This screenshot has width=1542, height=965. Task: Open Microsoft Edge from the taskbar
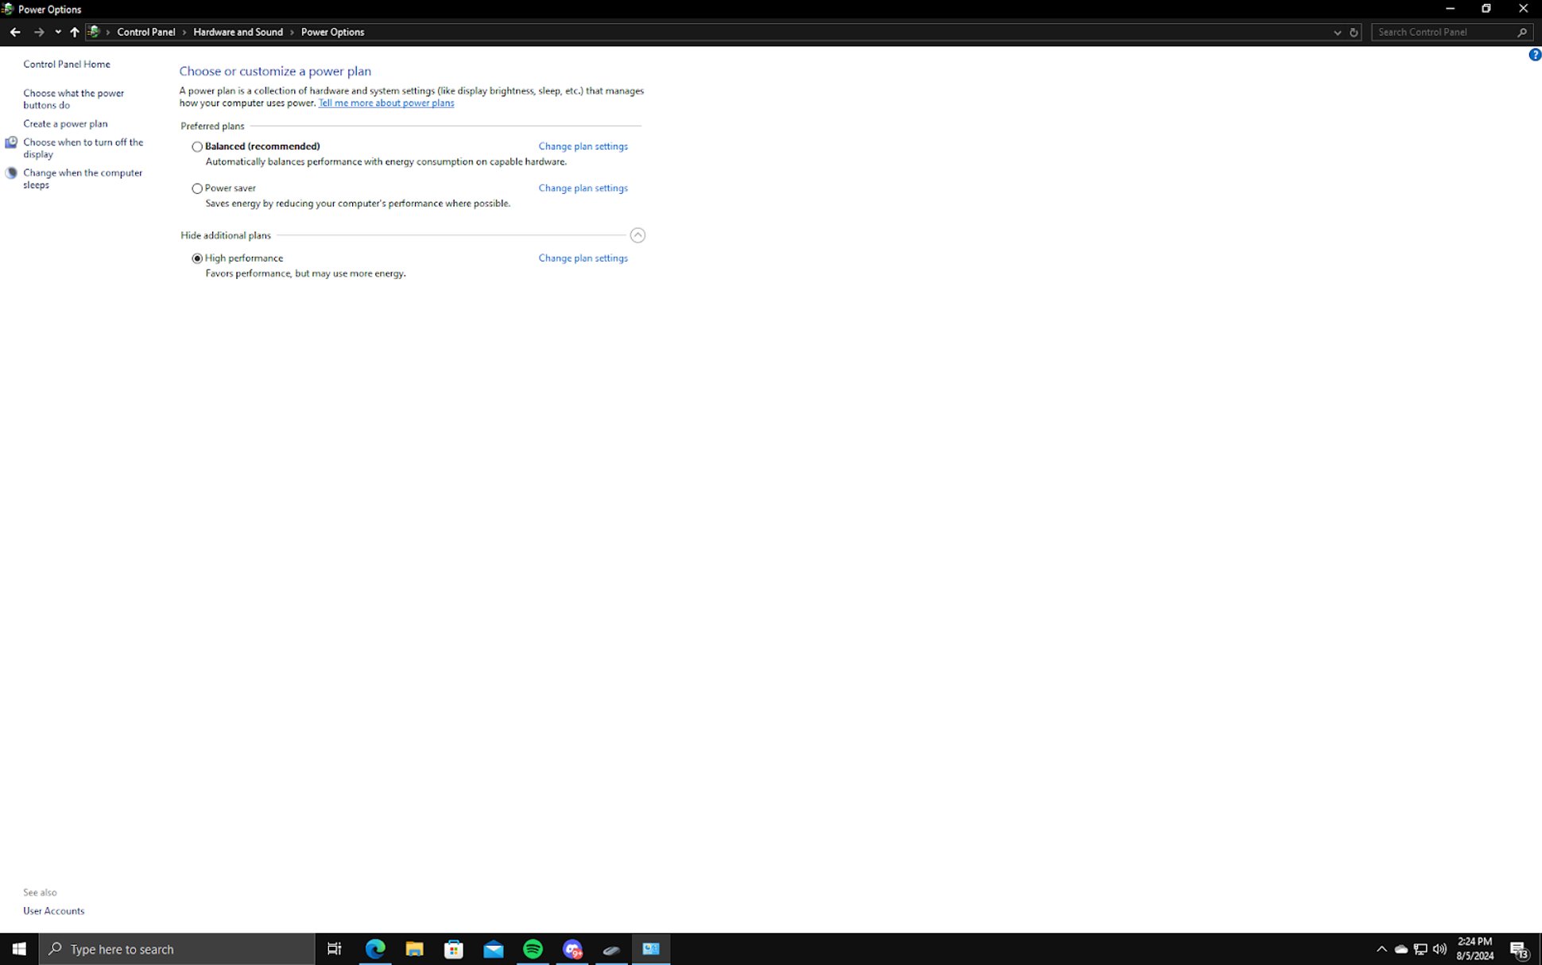coord(374,948)
